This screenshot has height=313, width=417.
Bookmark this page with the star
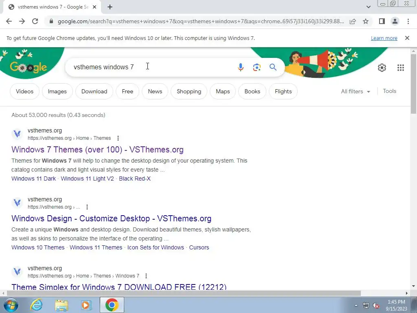pos(366,21)
